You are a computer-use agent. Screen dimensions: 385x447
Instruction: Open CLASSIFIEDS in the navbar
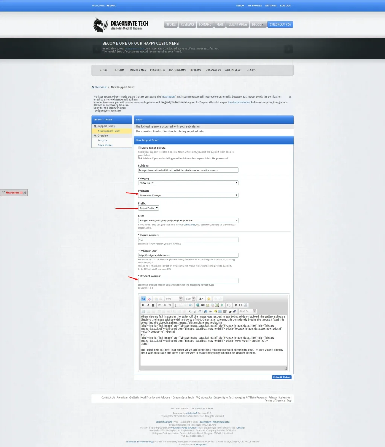[158, 70]
